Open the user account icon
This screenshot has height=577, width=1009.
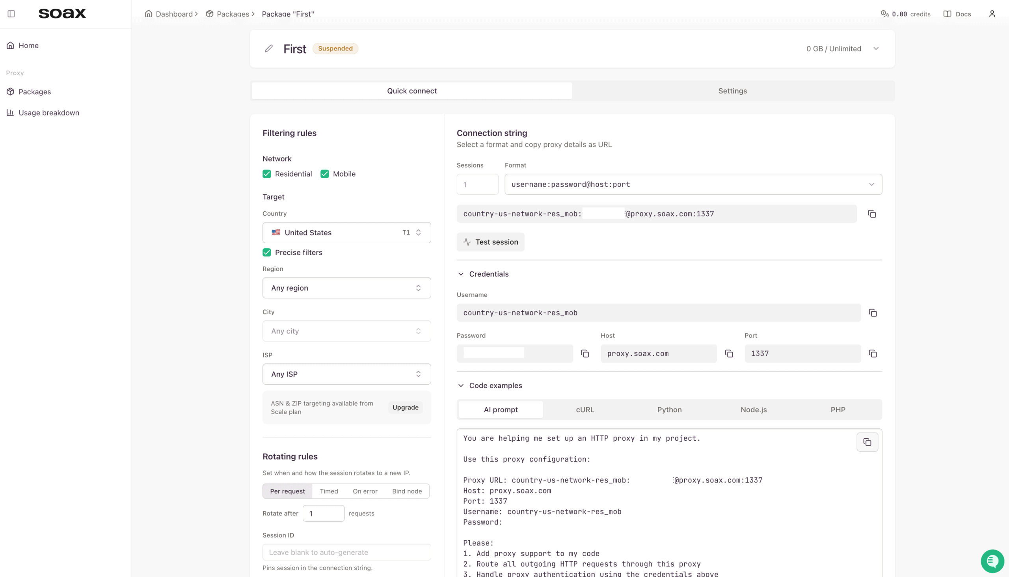(992, 14)
